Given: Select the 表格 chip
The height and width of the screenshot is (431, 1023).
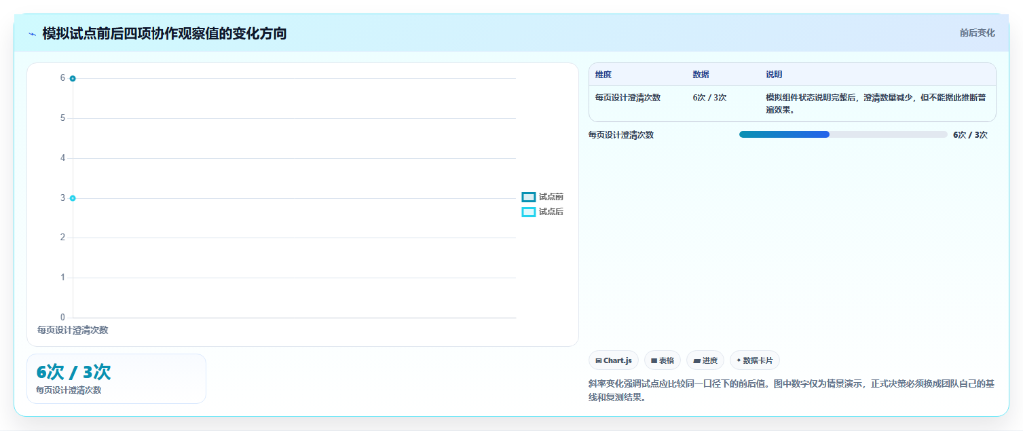Looking at the screenshot, I should [663, 360].
